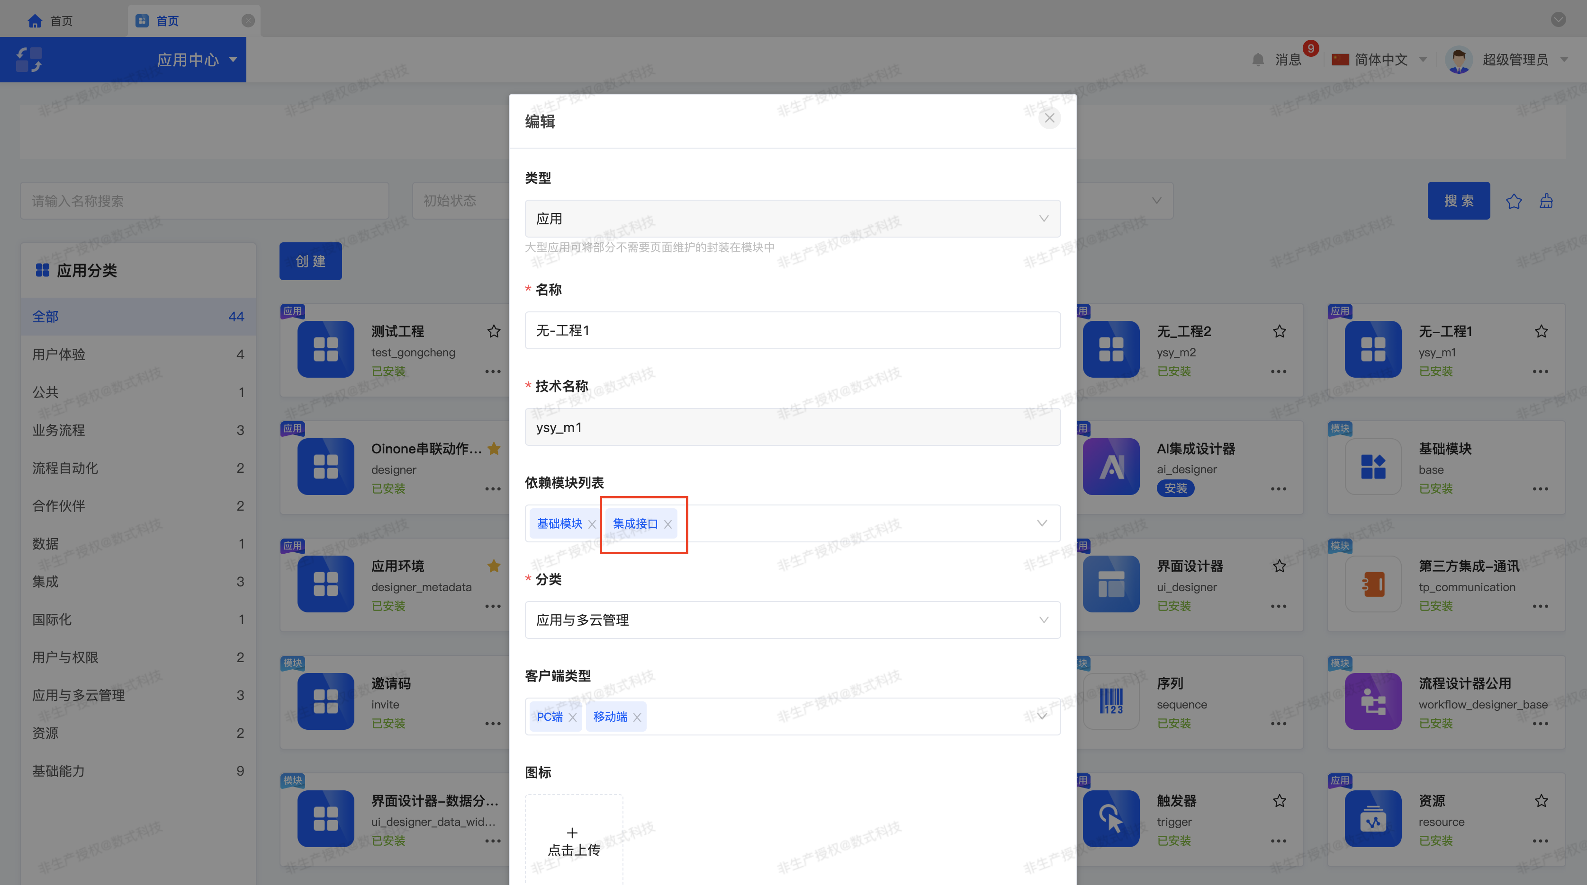Select 用户与权限 category
The width and height of the screenshot is (1587, 885).
(x=138, y=657)
